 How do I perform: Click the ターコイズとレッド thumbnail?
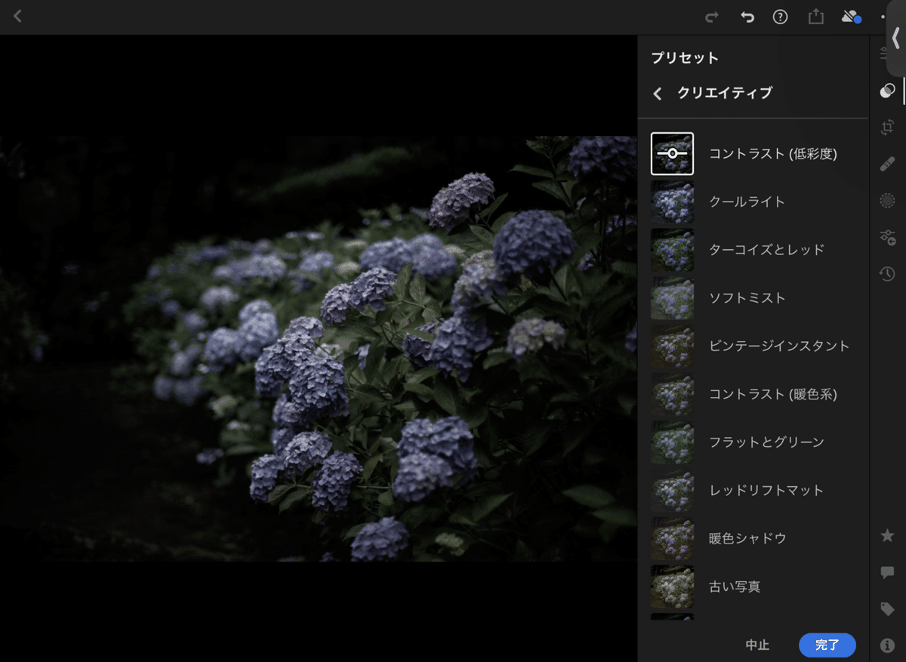[x=672, y=250]
